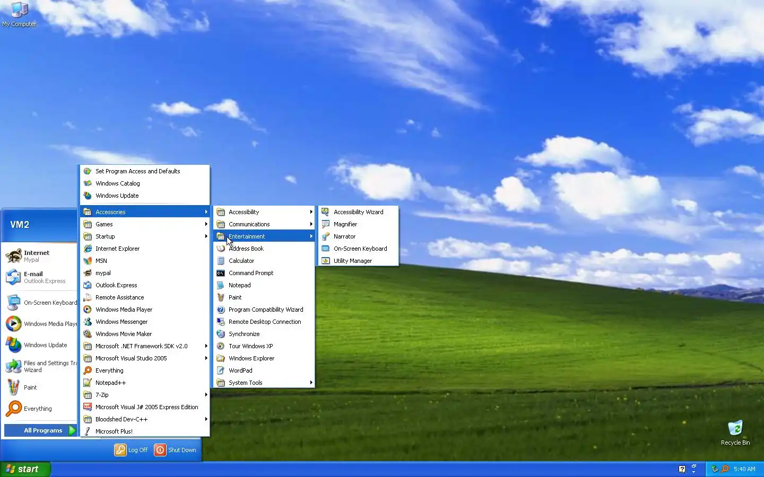Launch Notepad from Accessories
This screenshot has width=764, height=477.
264,285
